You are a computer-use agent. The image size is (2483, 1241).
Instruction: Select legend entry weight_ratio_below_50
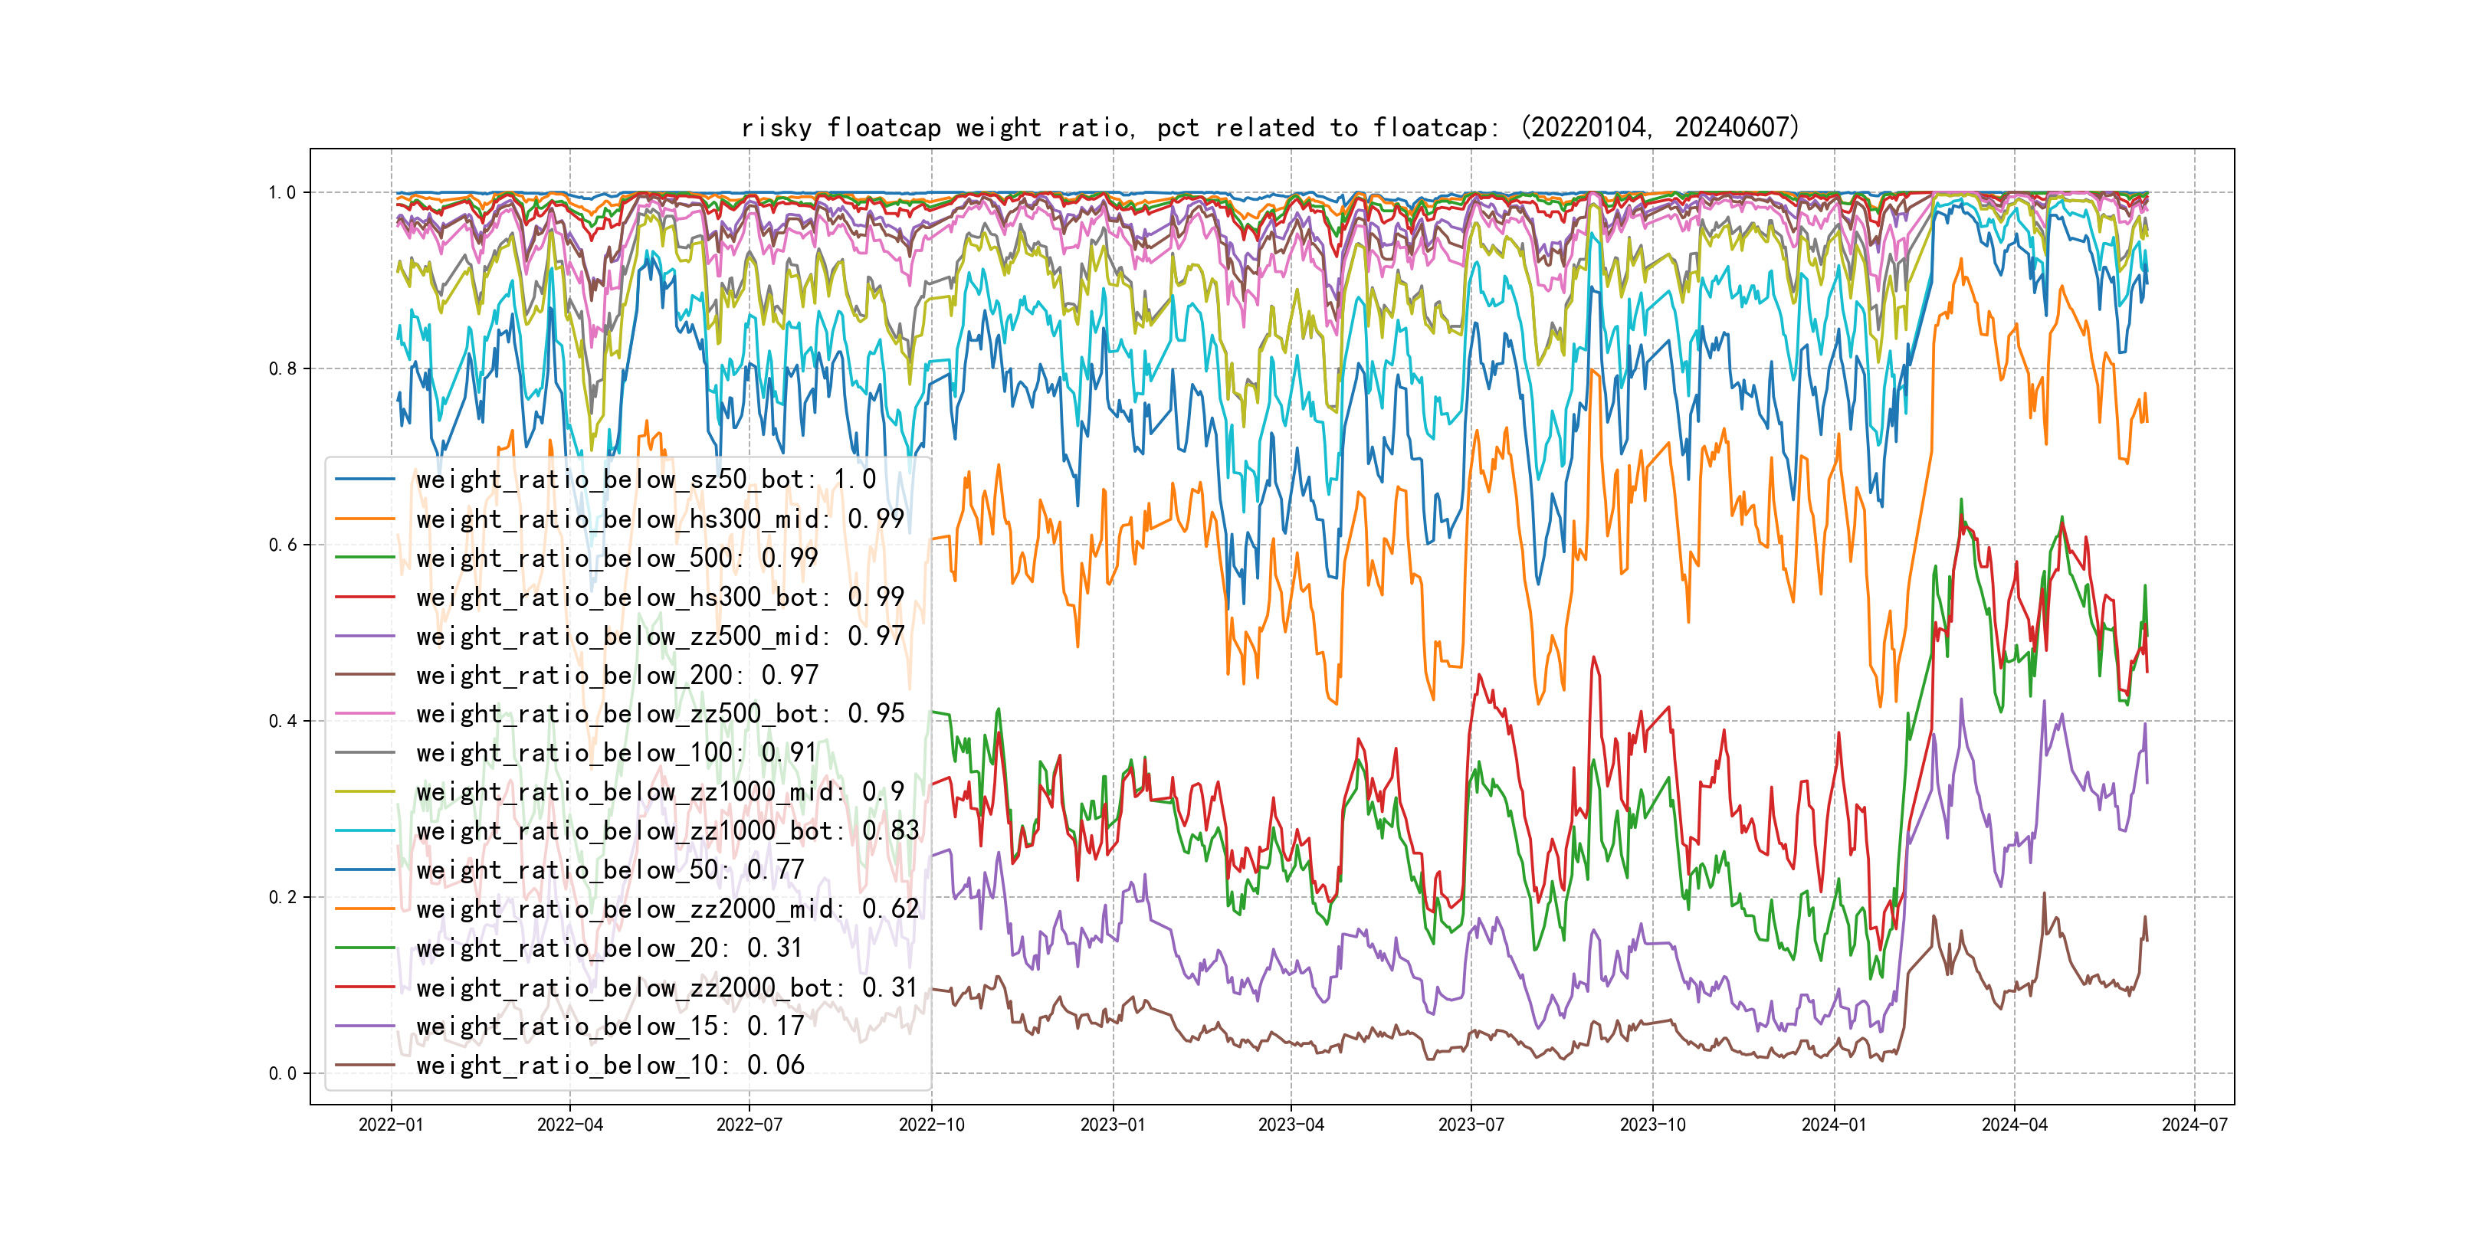(x=609, y=870)
